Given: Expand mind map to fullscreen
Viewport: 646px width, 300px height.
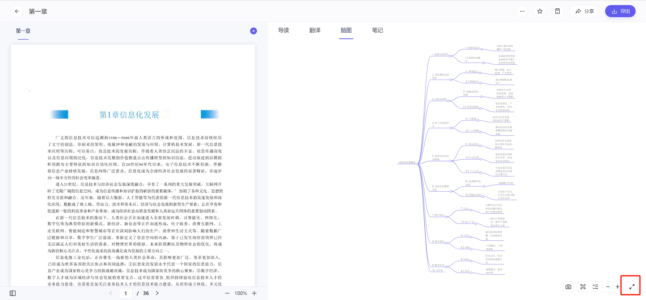Looking at the screenshot, I should 632,287.
